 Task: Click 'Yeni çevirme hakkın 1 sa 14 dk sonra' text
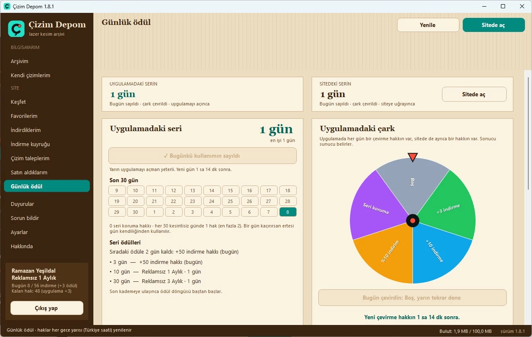[412, 317]
